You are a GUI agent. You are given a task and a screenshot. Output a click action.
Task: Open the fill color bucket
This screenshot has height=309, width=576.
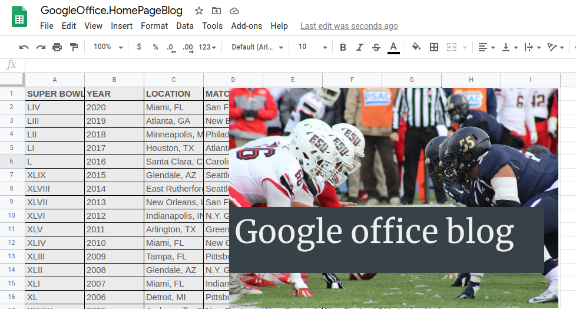[416, 47]
